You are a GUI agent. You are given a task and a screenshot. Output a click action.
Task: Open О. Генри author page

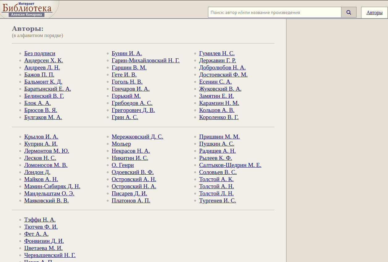pos(123,165)
